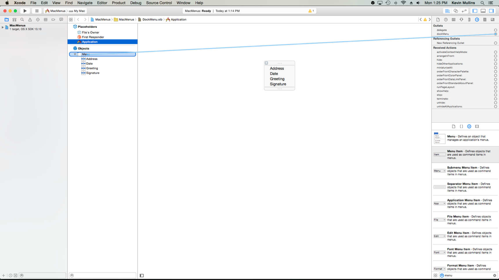Open the File inspector
499x280 pixels.
pos(438,20)
